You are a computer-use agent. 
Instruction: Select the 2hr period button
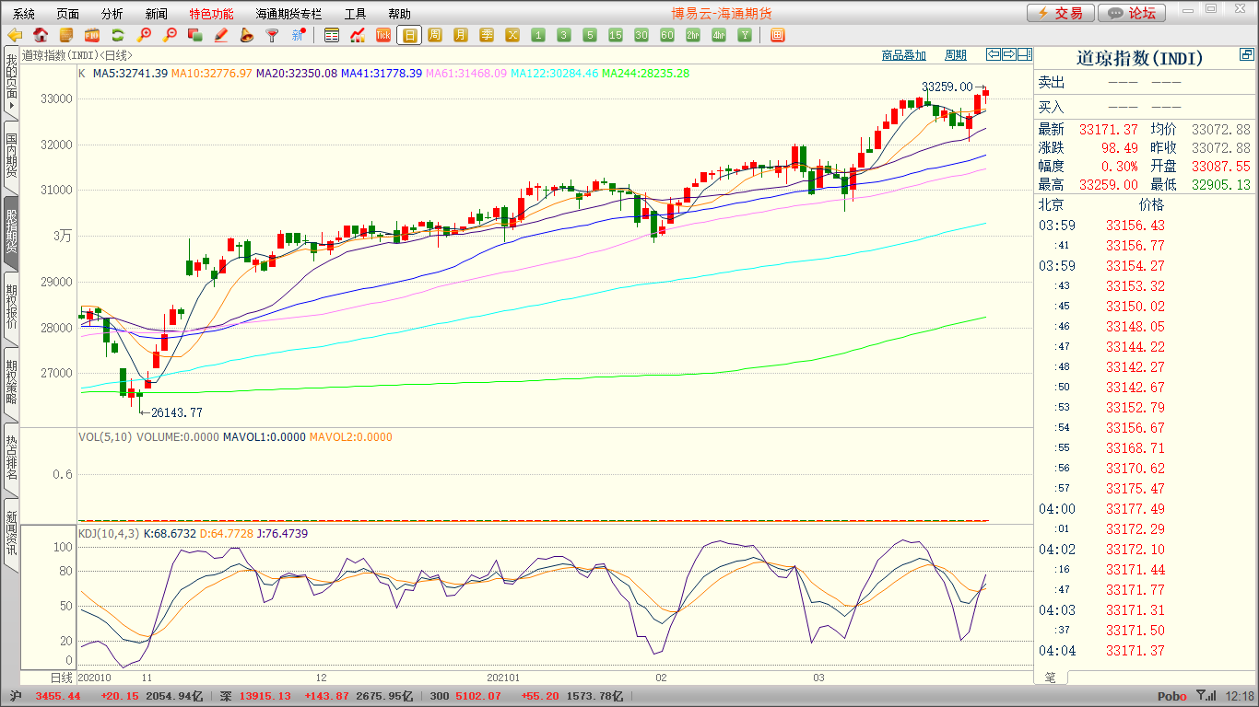pyautogui.click(x=693, y=36)
